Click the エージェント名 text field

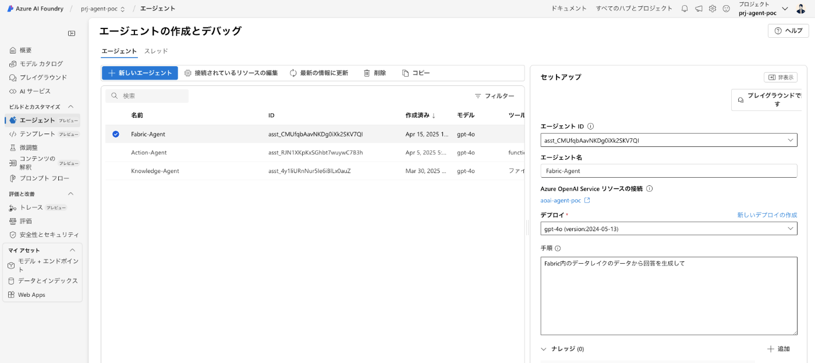(669, 171)
